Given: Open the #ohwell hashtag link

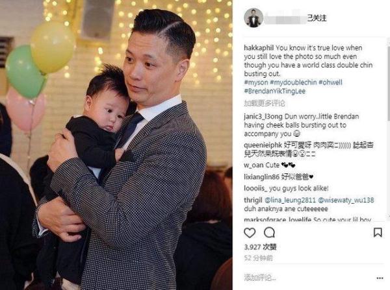Looking at the screenshot, I should pos(330,82).
